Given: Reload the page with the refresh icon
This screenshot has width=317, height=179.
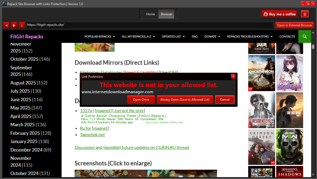Looking at the screenshot, I should pyautogui.click(x=22, y=25).
